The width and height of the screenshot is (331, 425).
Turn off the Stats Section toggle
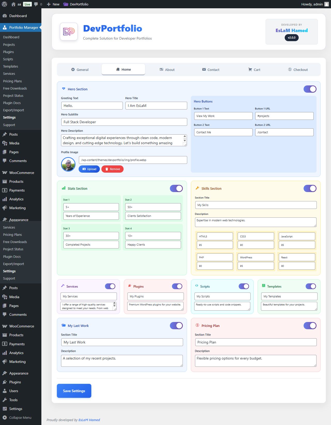pos(176,188)
